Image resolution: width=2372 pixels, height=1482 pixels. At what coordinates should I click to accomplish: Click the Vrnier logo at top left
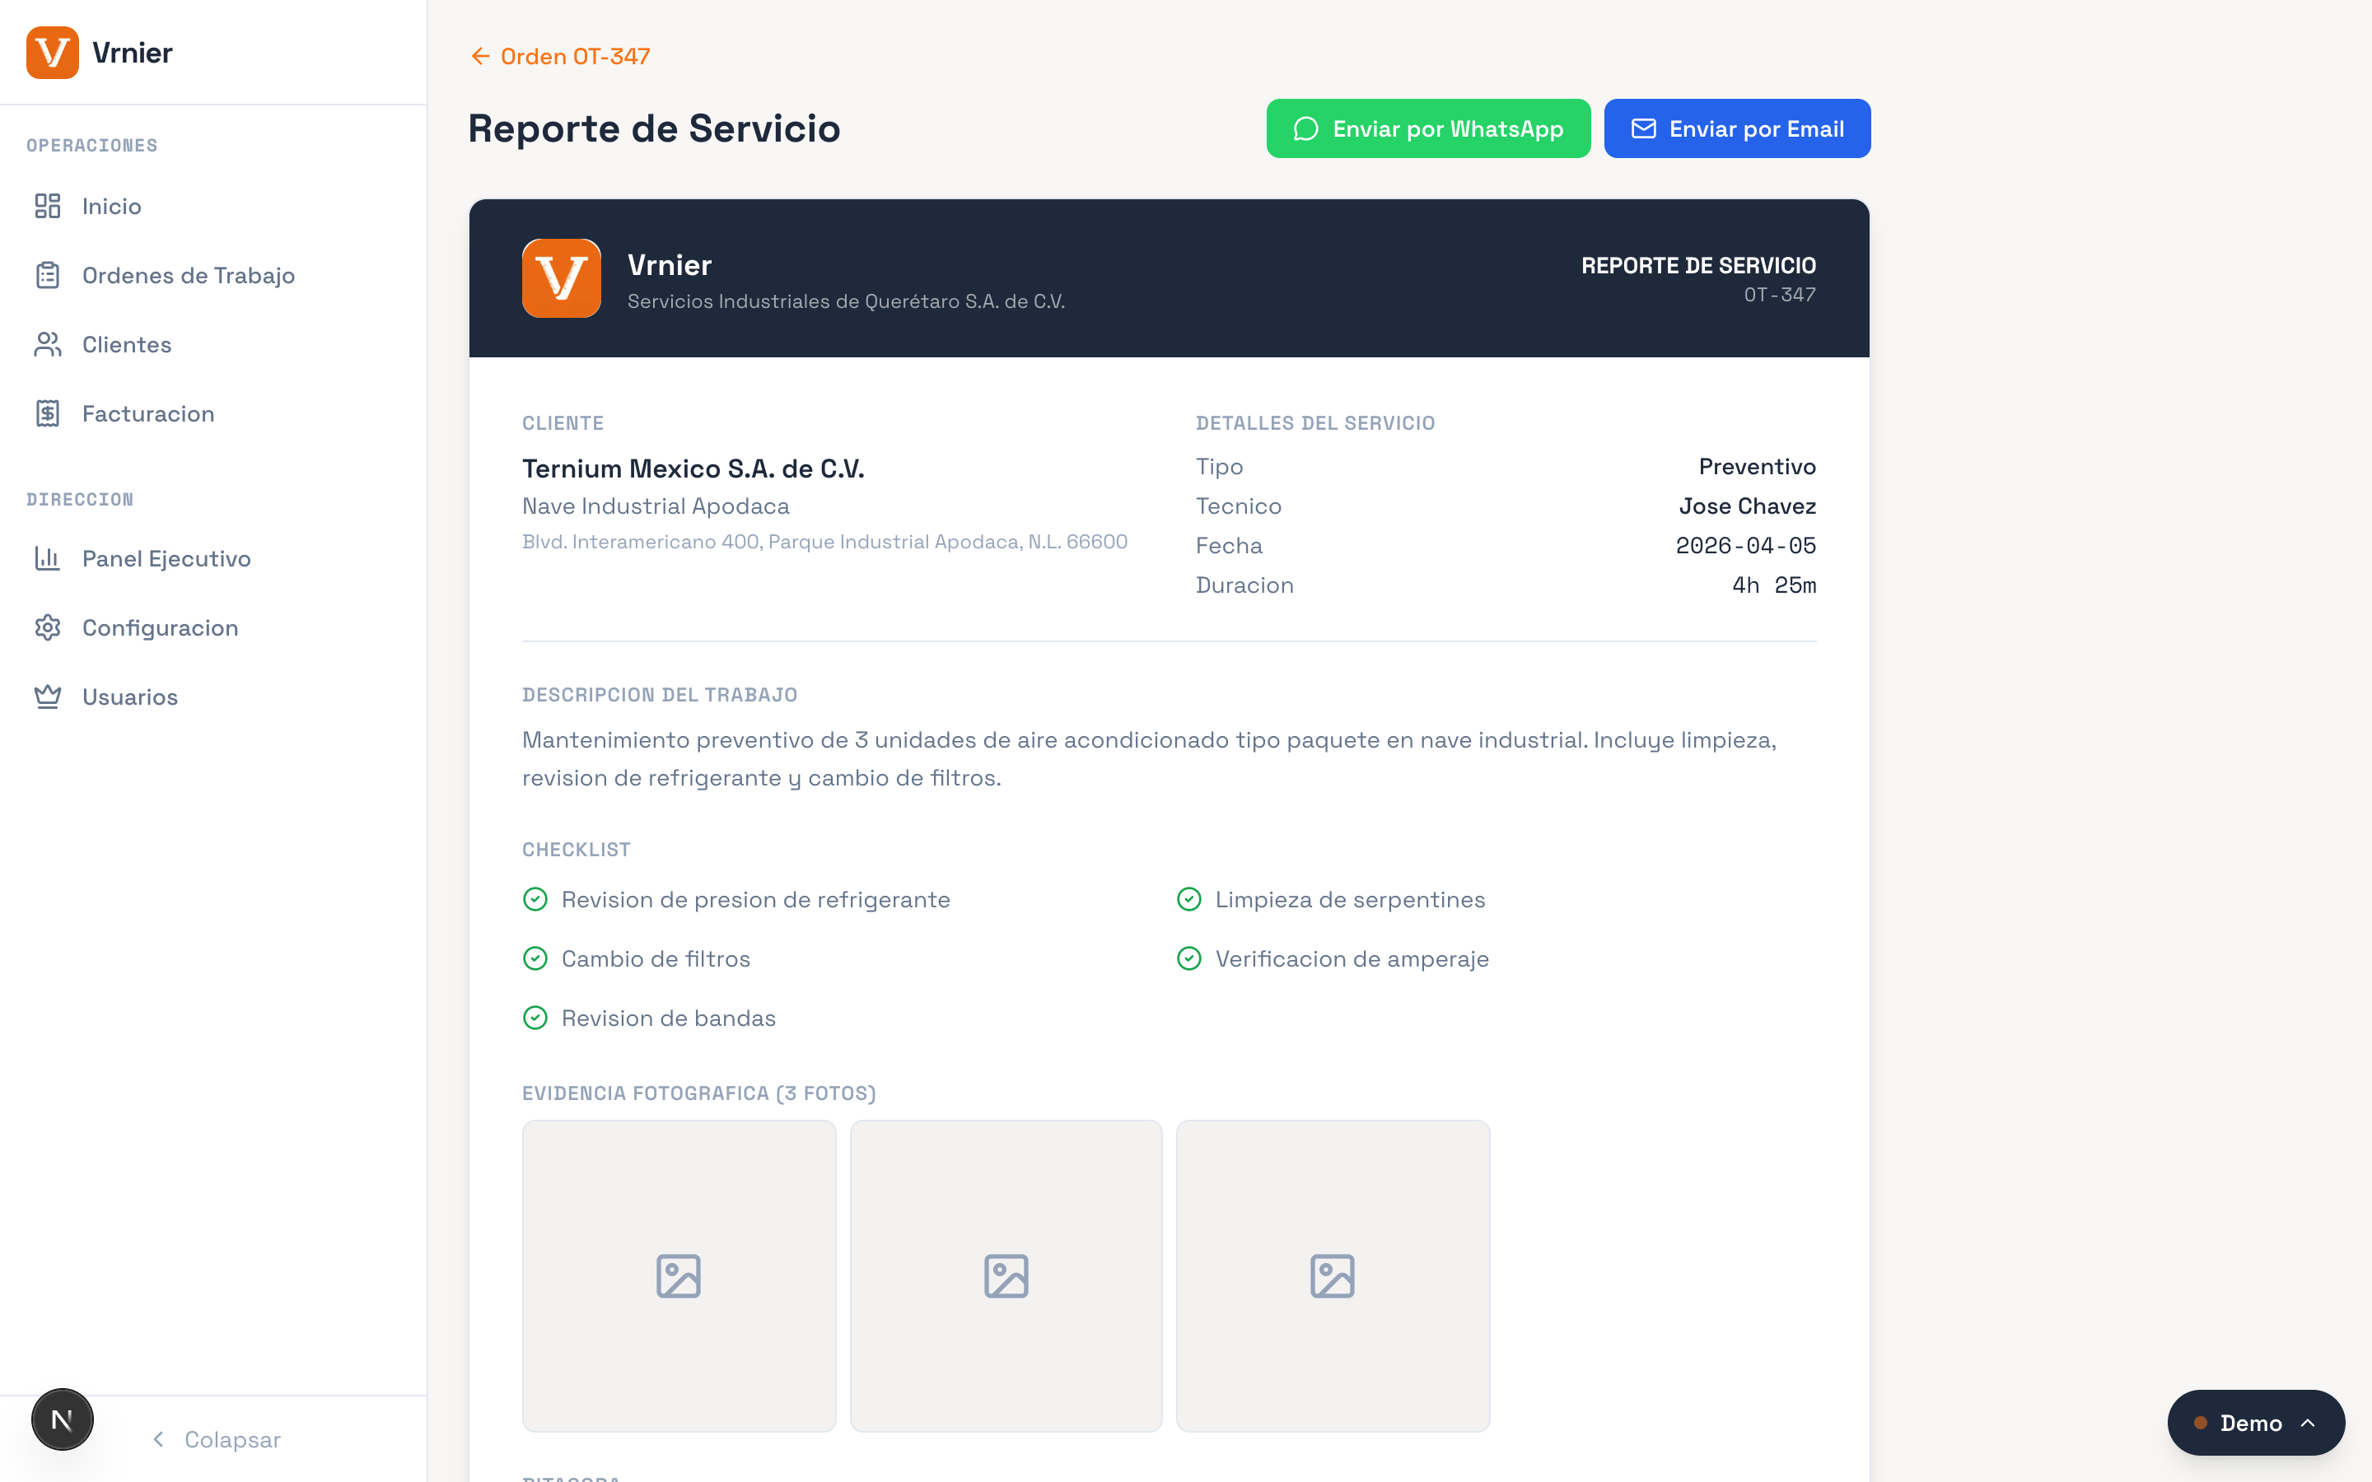coord(54,53)
